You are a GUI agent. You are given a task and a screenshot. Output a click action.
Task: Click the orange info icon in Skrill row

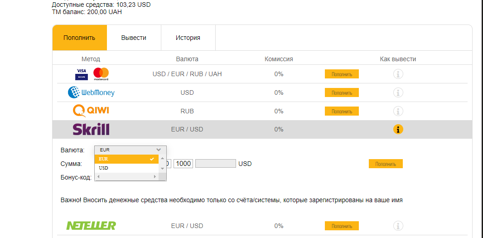pos(398,130)
